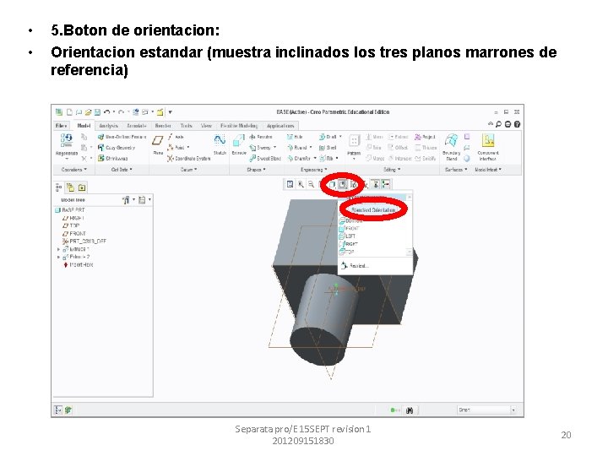Viewport: 608px width, 456px height.
Task: Select the Shrinkwrap tool
Action: [x=113, y=158]
